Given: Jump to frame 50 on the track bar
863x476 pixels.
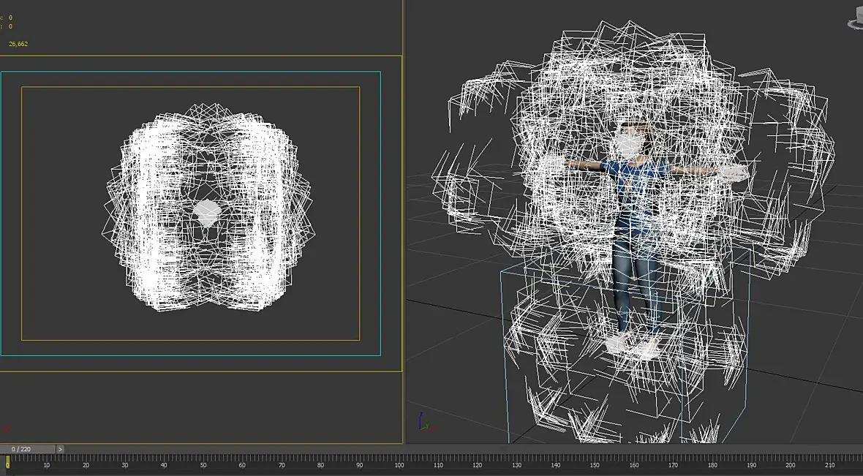Looking at the screenshot, I should click(203, 465).
